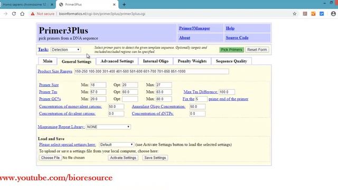Open the Primer3Manager link
This screenshot has height=190, width=338.
[x=194, y=28]
